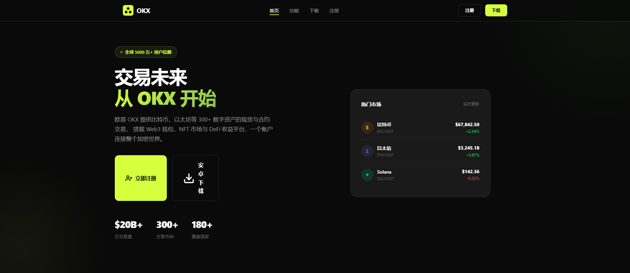
Task: Click the 180+ countries stat
Action: (x=202, y=225)
